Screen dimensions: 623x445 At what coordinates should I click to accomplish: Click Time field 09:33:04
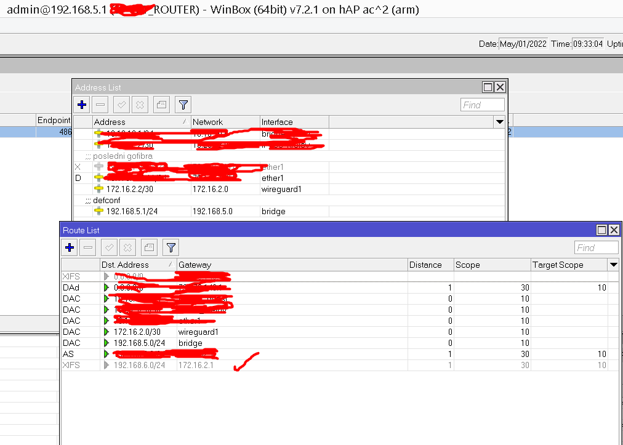pos(588,44)
